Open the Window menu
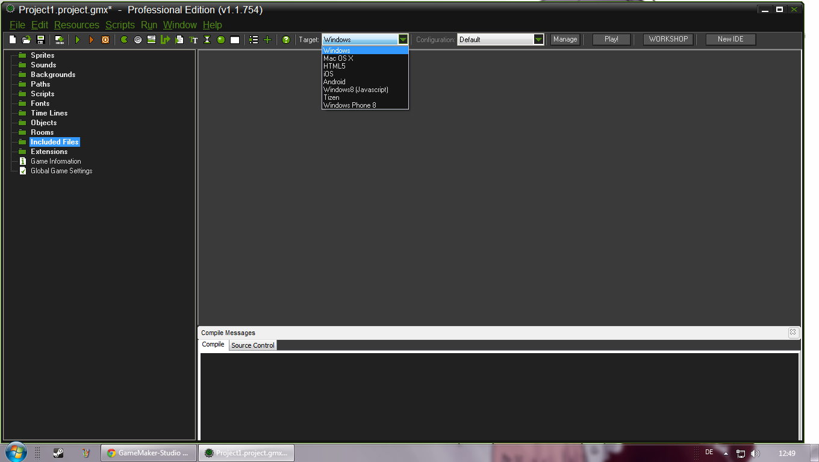The height and width of the screenshot is (462, 819). [180, 25]
